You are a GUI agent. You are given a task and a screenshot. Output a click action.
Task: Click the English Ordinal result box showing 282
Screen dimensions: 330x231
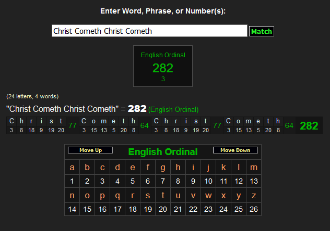163,66
